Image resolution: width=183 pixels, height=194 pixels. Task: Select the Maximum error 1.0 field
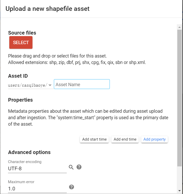[37, 189]
